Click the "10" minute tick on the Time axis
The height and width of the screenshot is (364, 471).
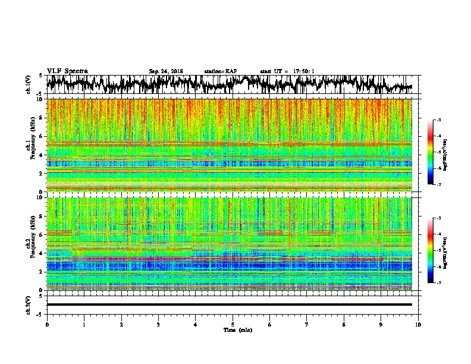tap(418, 325)
